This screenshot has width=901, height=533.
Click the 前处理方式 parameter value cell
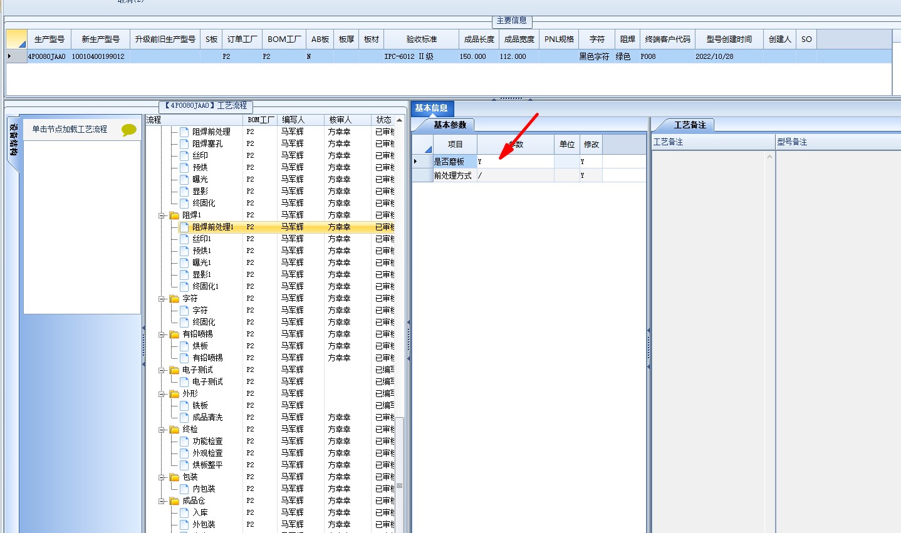point(516,175)
